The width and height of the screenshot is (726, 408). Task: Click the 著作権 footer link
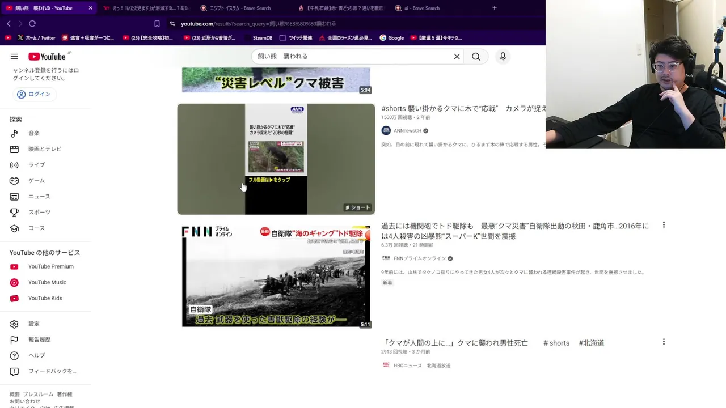click(x=65, y=394)
